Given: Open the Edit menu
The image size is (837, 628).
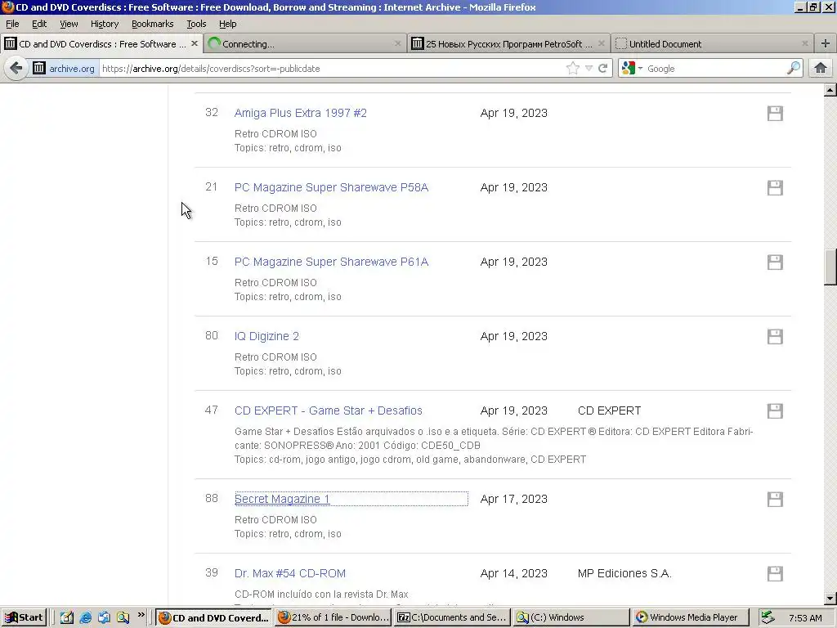Looking at the screenshot, I should (39, 24).
